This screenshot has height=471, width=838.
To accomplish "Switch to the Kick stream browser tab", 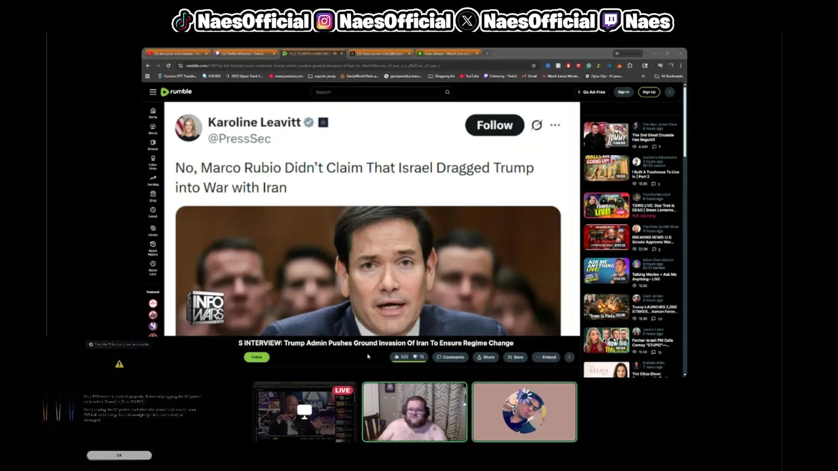I will click(x=449, y=53).
